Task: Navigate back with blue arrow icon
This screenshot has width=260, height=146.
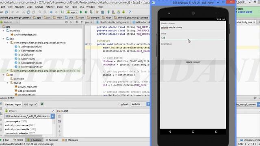Action: coord(51,12)
